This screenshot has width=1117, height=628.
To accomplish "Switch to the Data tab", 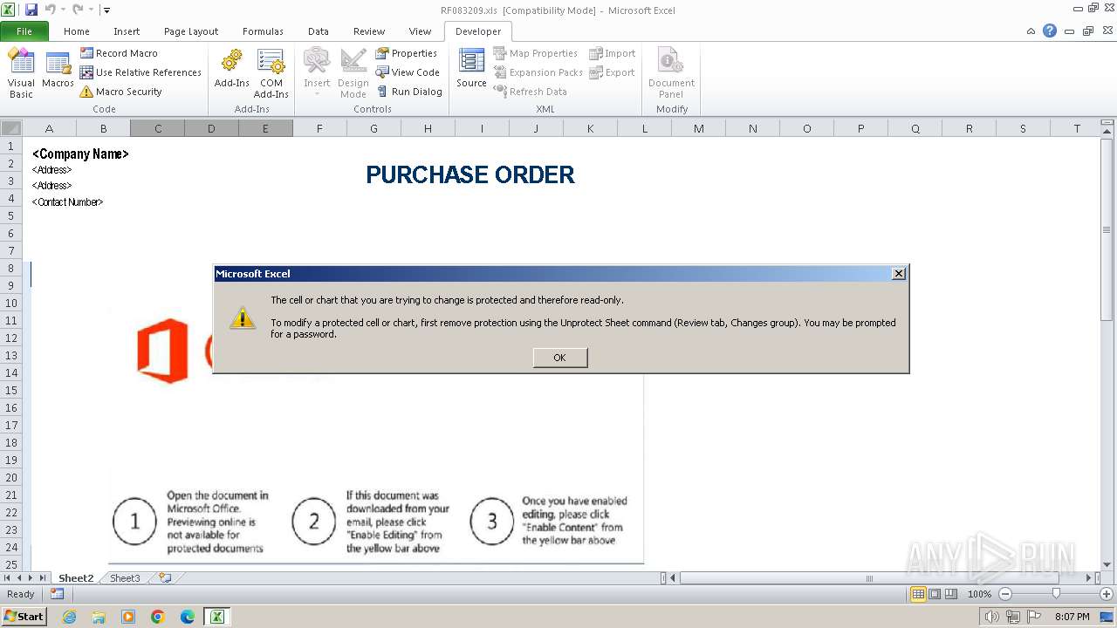I will [x=319, y=31].
